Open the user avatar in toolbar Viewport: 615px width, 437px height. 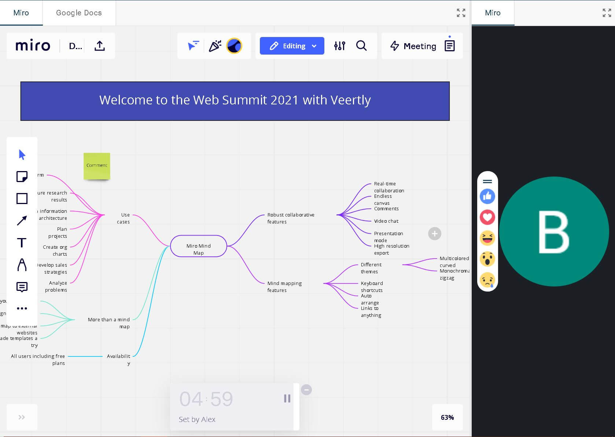[x=234, y=46]
